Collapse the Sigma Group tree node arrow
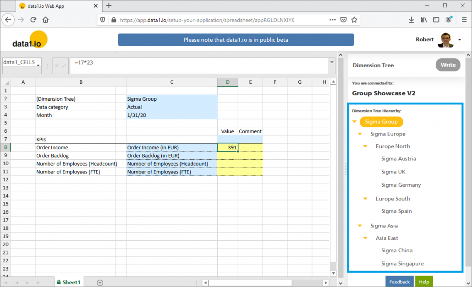This screenshot has height=287, width=472. tap(355, 122)
